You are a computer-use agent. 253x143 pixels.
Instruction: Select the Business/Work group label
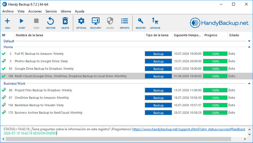[x=14, y=84]
